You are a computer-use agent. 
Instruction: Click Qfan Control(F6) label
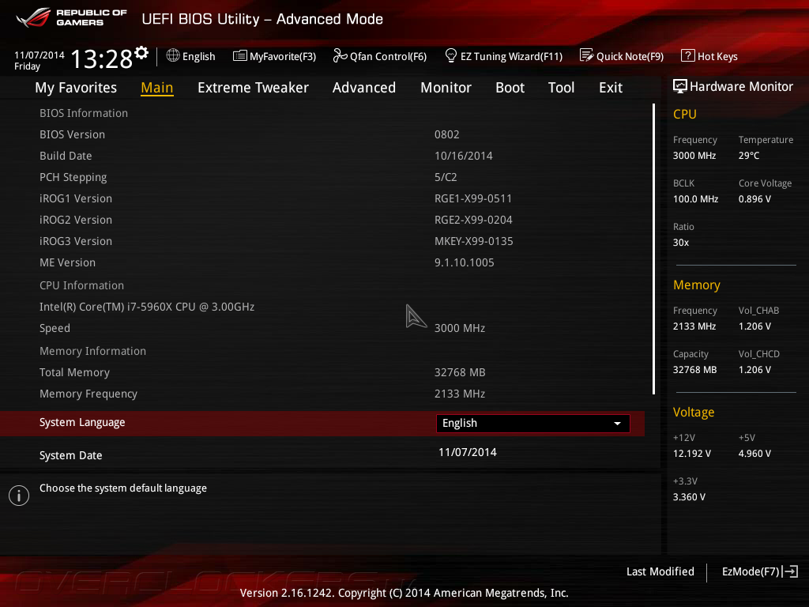pos(388,56)
